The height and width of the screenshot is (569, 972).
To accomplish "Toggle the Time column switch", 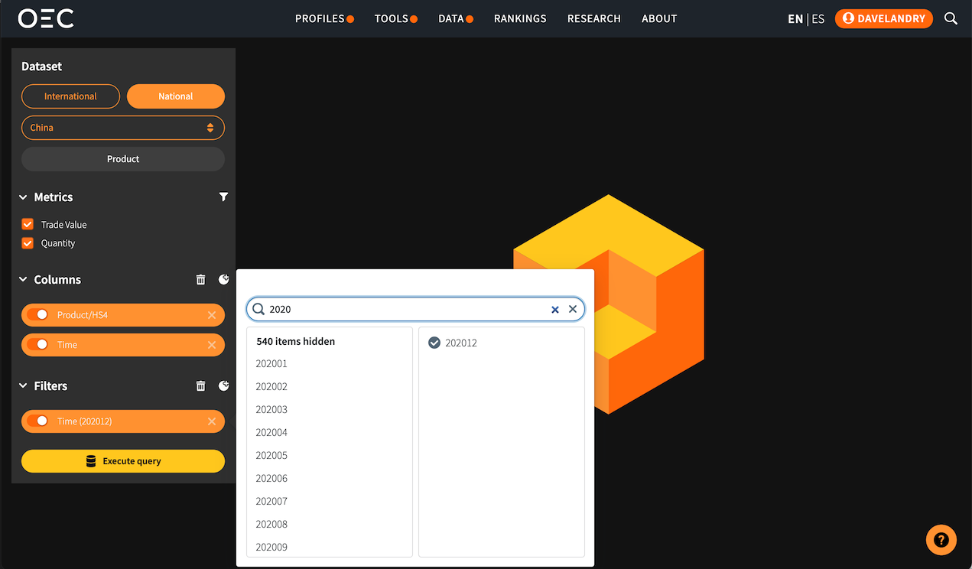I will point(37,345).
